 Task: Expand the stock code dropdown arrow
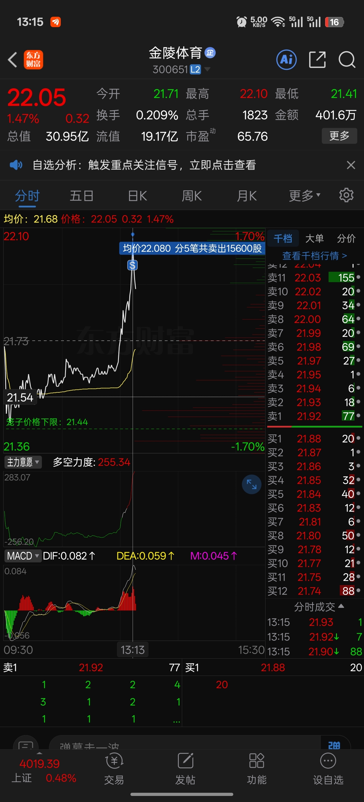tap(207, 69)
